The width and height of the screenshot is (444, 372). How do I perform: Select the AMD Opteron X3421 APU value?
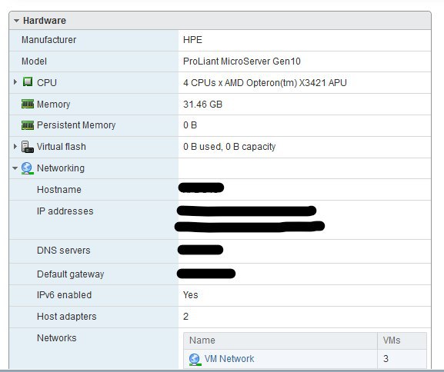265,82
